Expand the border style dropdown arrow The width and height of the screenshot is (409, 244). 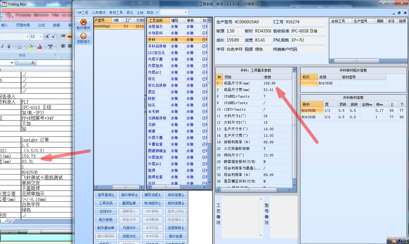(x=24, y=46)
